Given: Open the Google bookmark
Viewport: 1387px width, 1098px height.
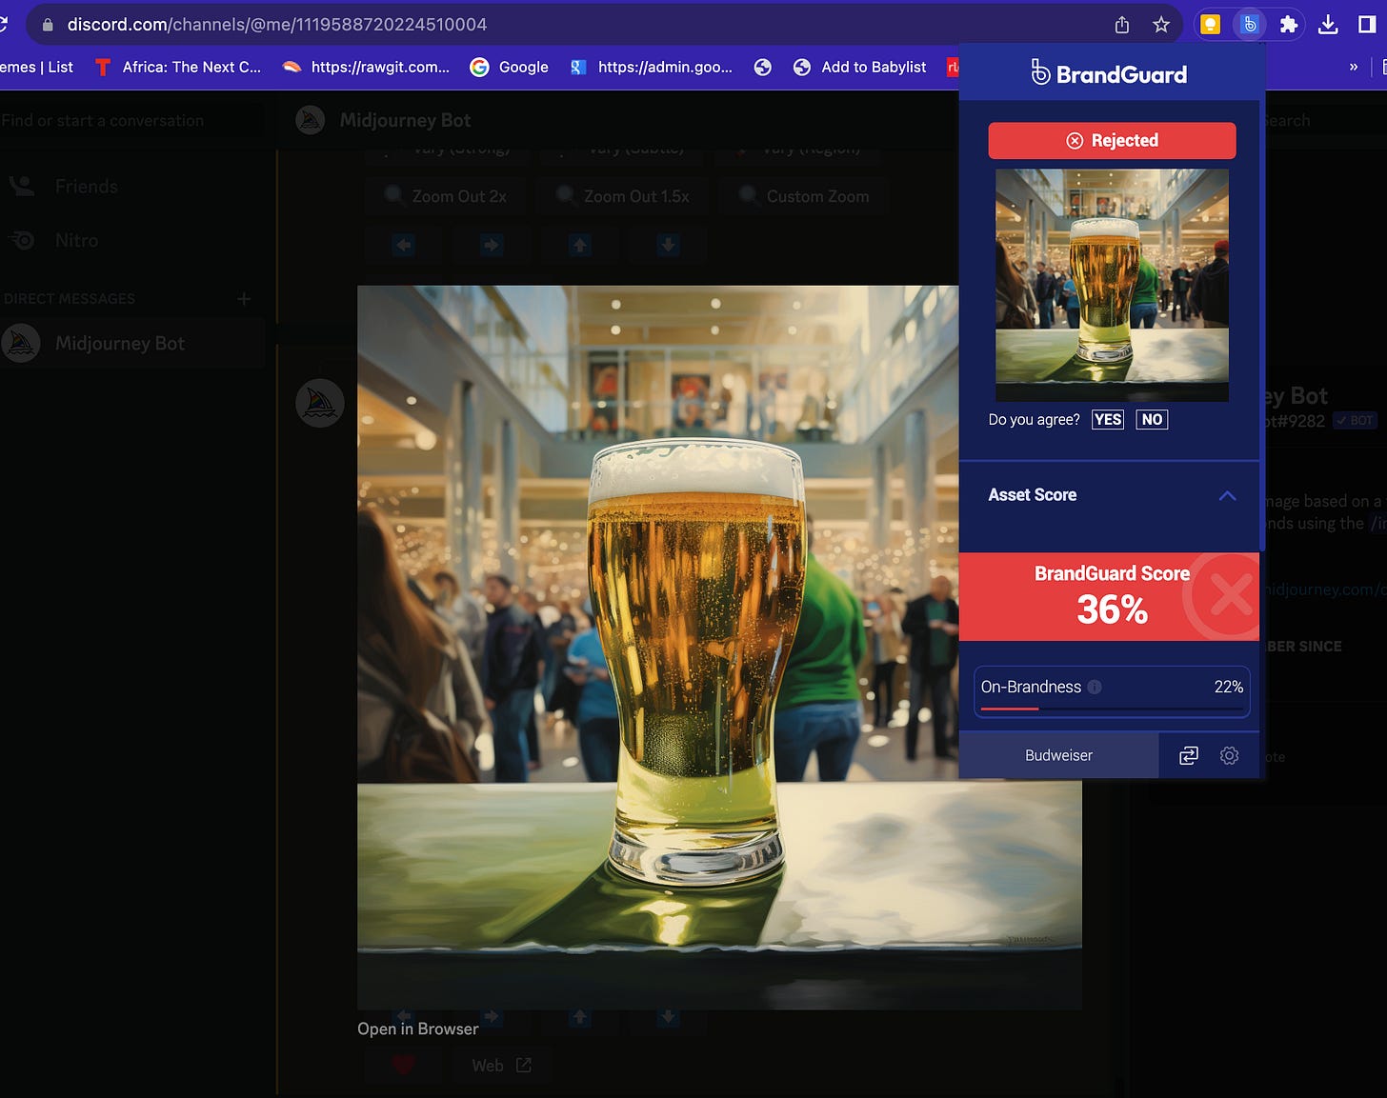Looking at the screenshot, I should (x=509, y=67).
